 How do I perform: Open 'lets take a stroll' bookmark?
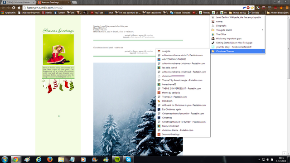183,67
